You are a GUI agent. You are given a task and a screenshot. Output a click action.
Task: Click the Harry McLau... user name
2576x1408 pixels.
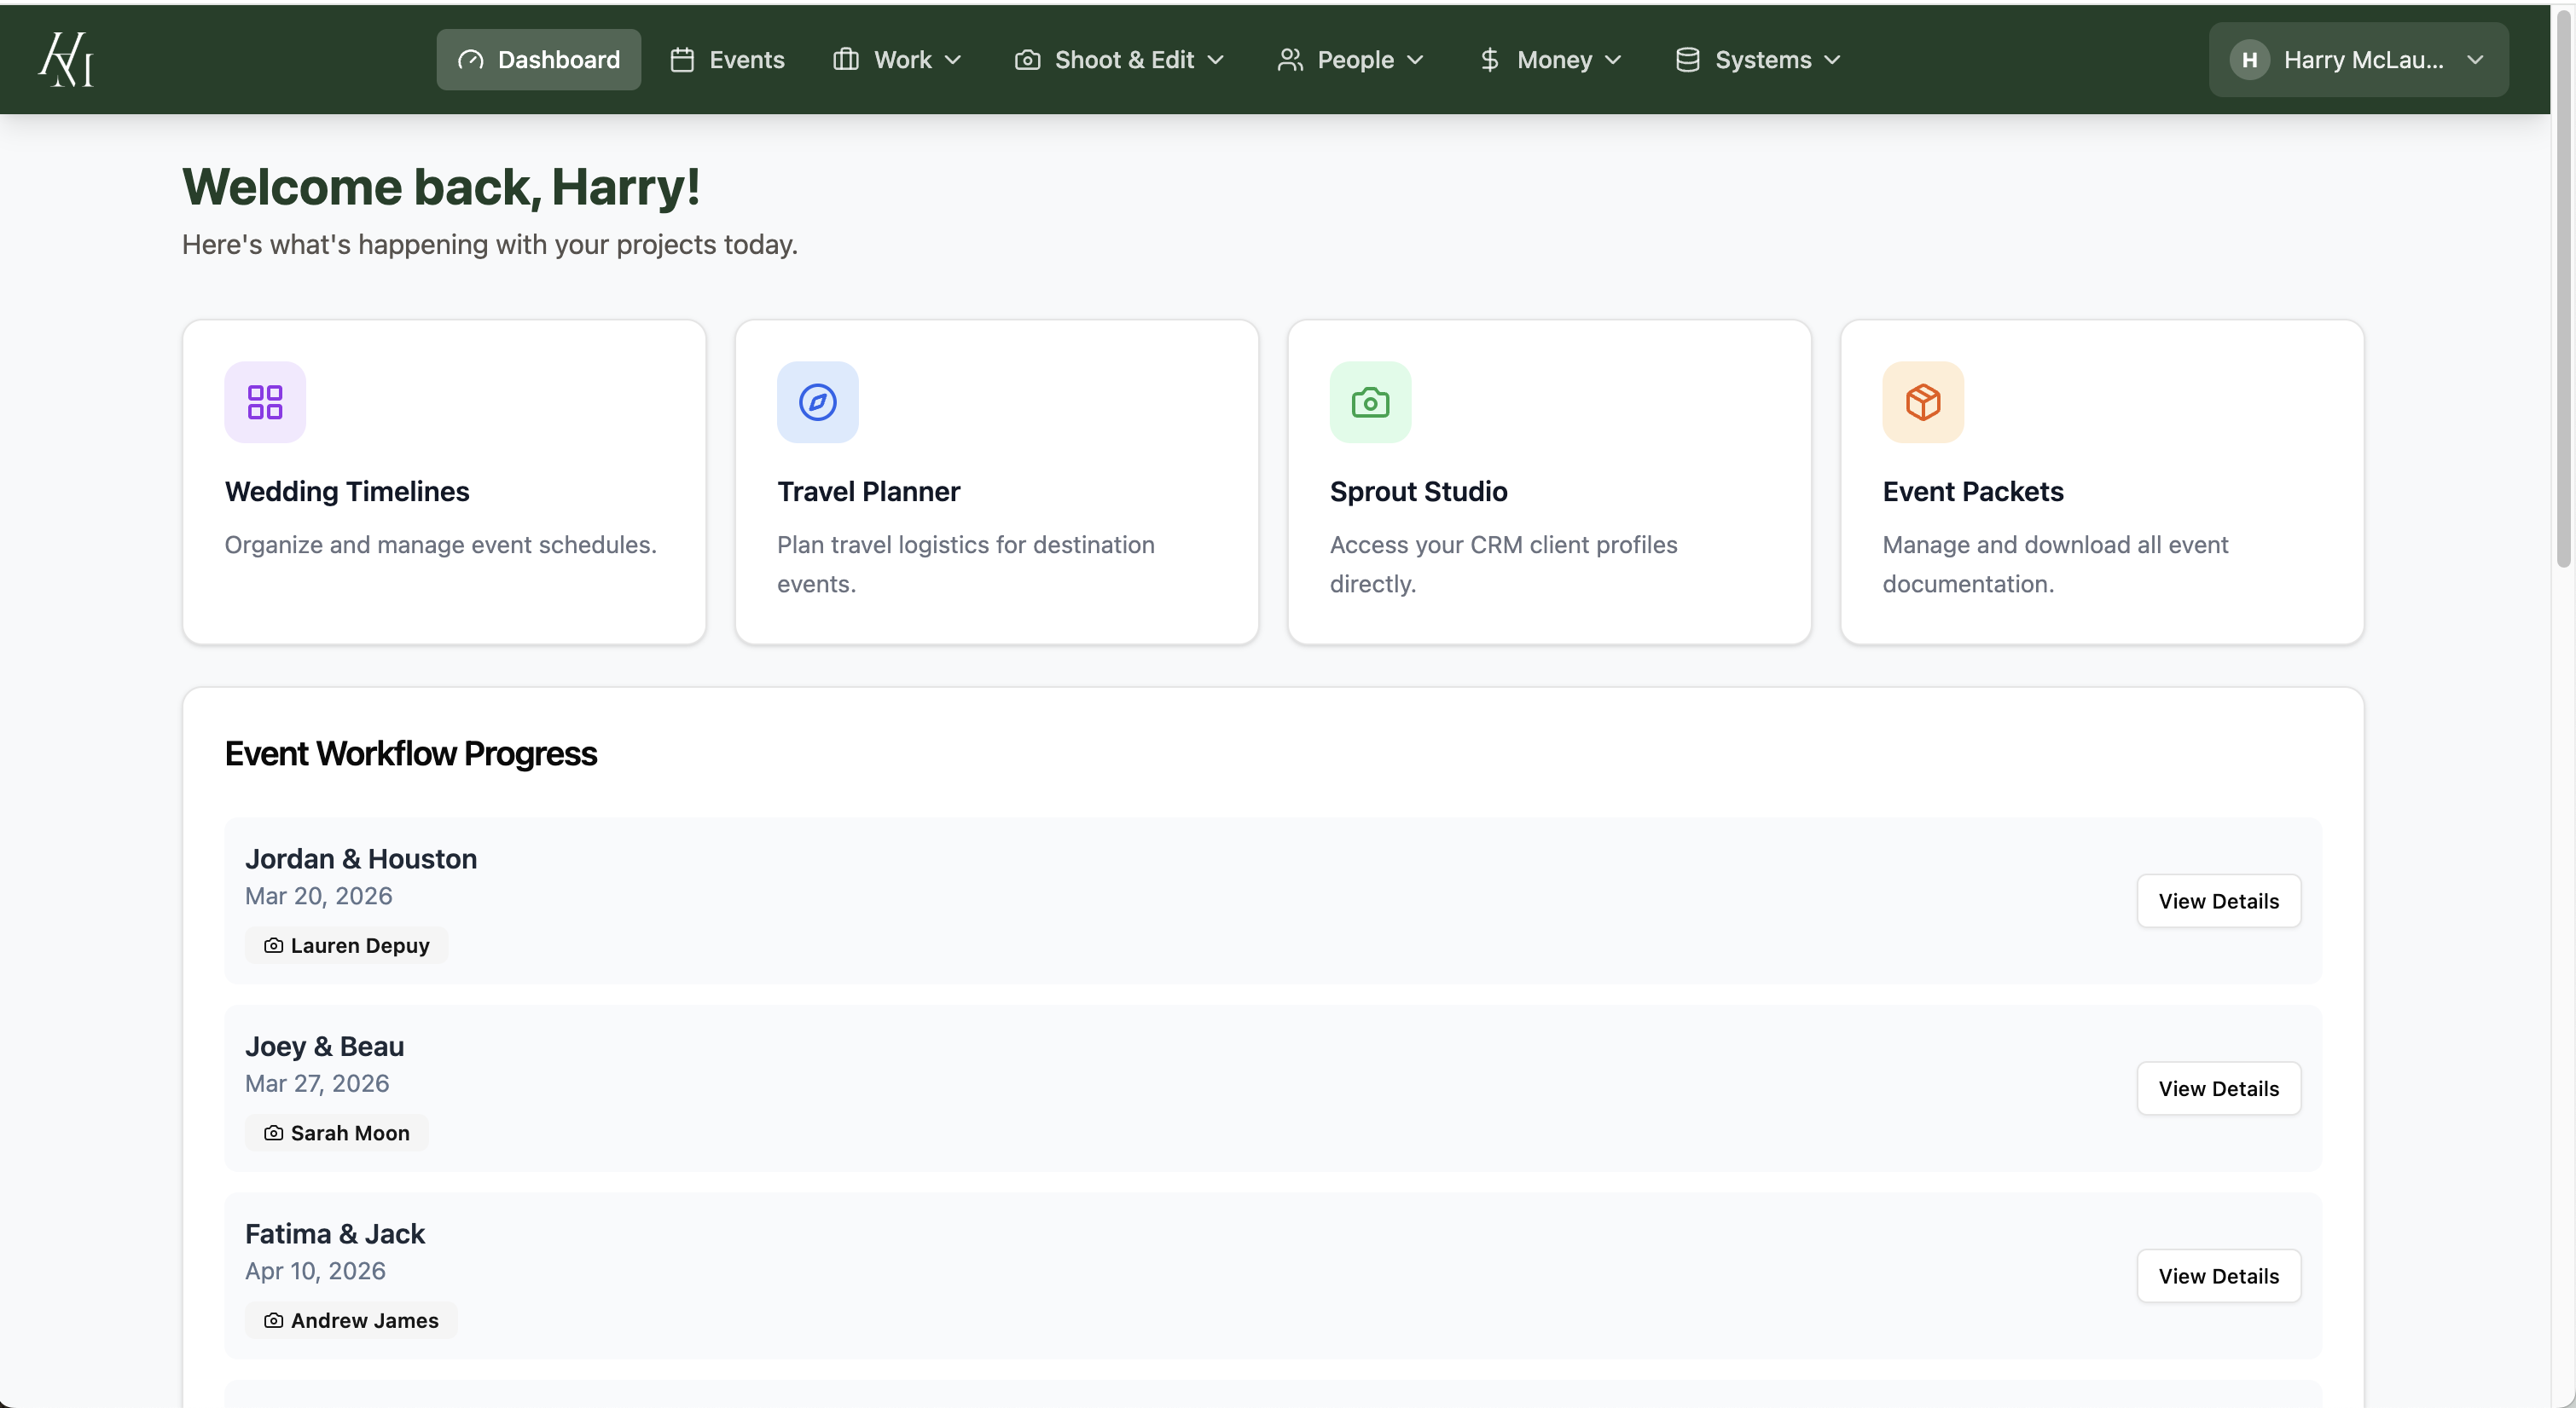pyautogui.click(x=2363, y=60)
